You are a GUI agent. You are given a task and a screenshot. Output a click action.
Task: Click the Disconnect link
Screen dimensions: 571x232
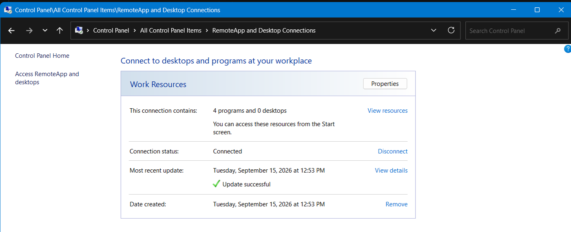(393, 151)
